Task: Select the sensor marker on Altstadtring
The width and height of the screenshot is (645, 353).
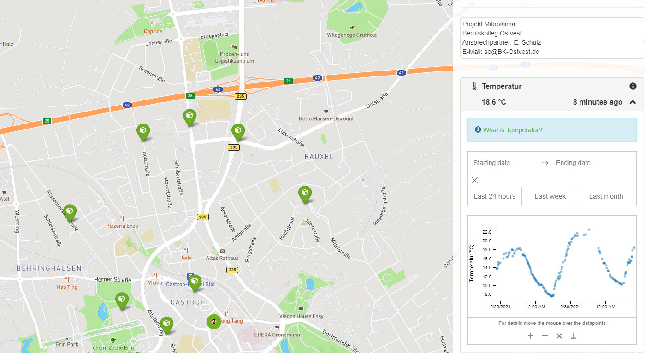Action: tap(166, 325)
